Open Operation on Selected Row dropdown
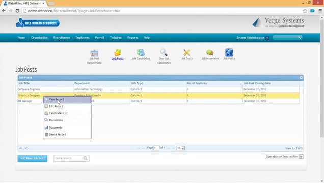324x183 pixels. click(x=284, y=157)
